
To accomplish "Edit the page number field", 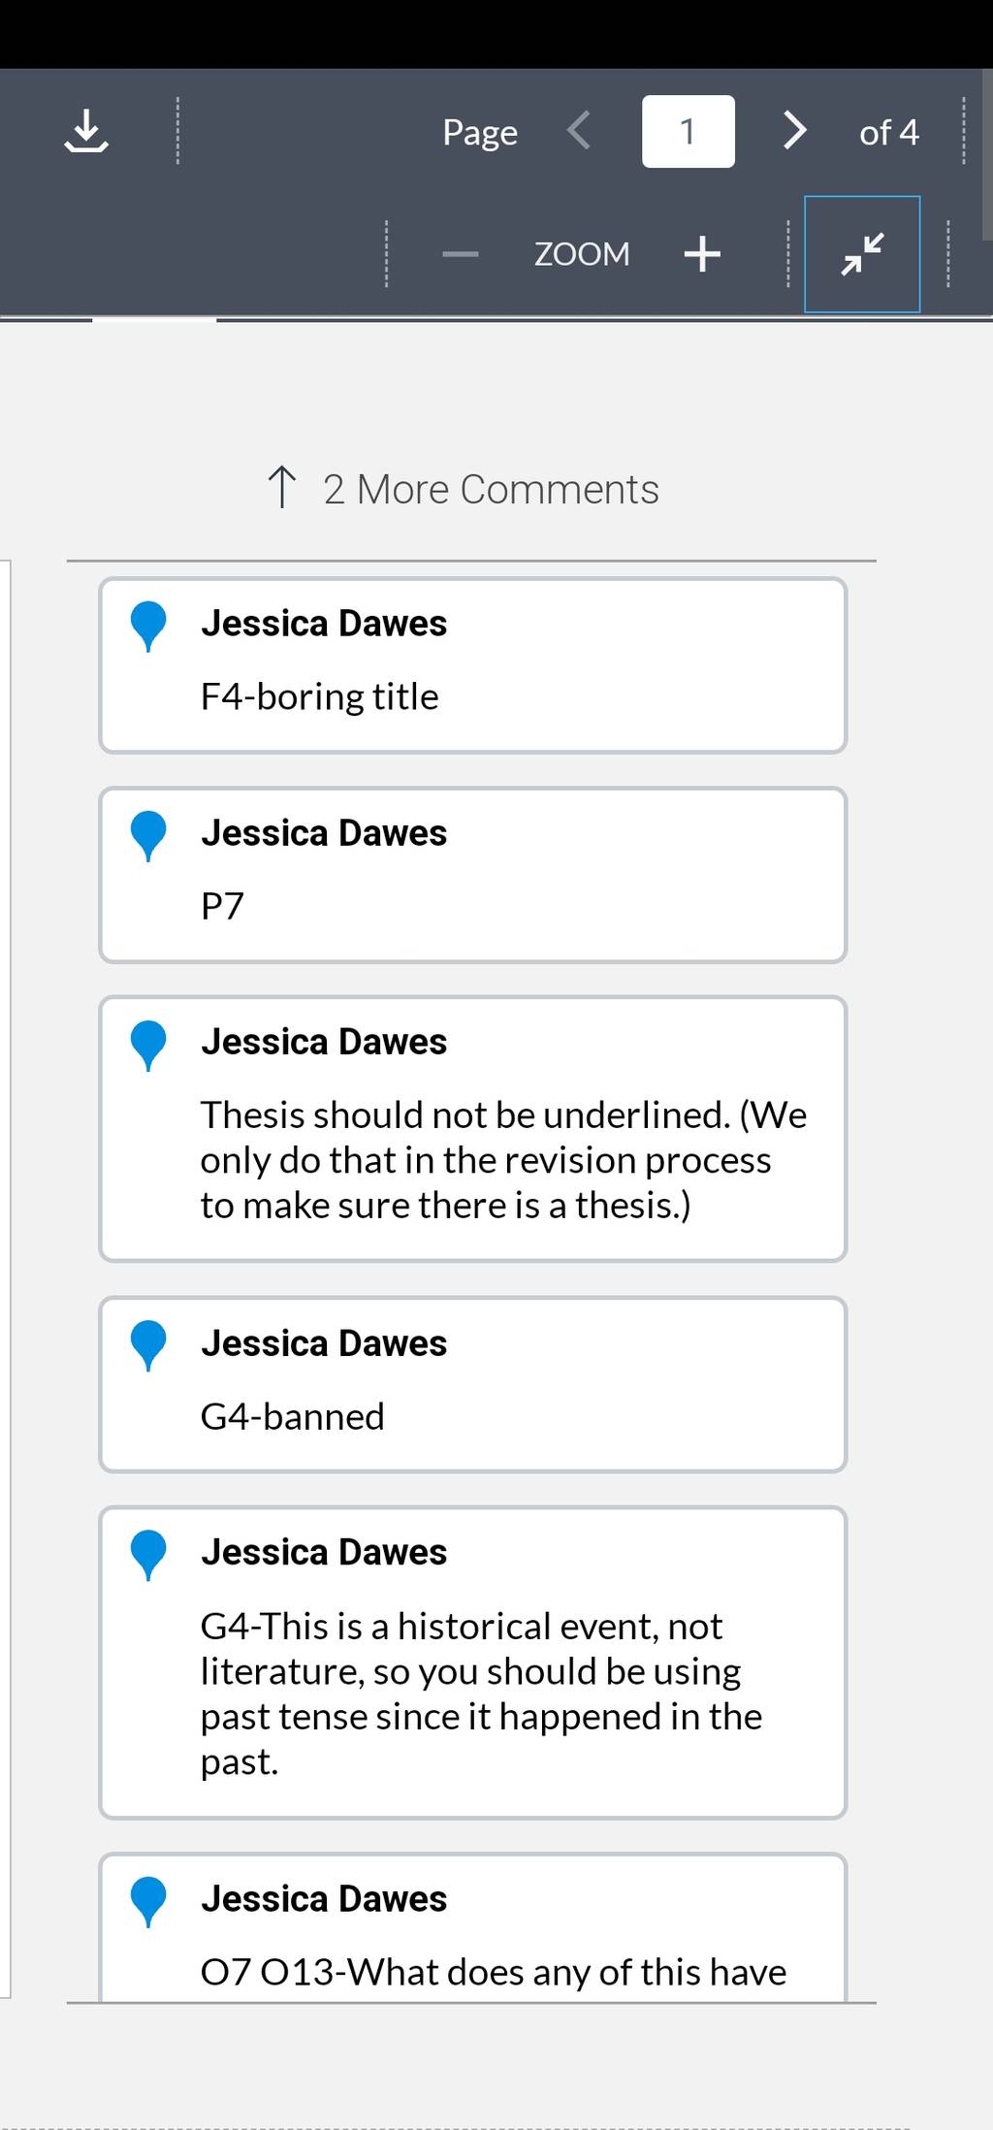I will pyautogui.click(x=688, y=131).
